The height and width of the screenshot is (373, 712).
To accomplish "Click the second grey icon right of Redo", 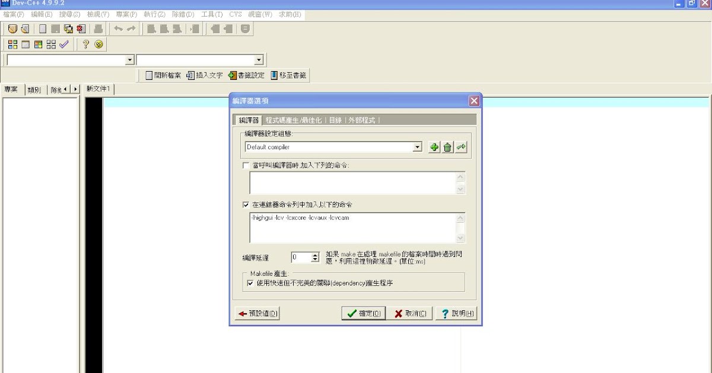I will 164,28.
